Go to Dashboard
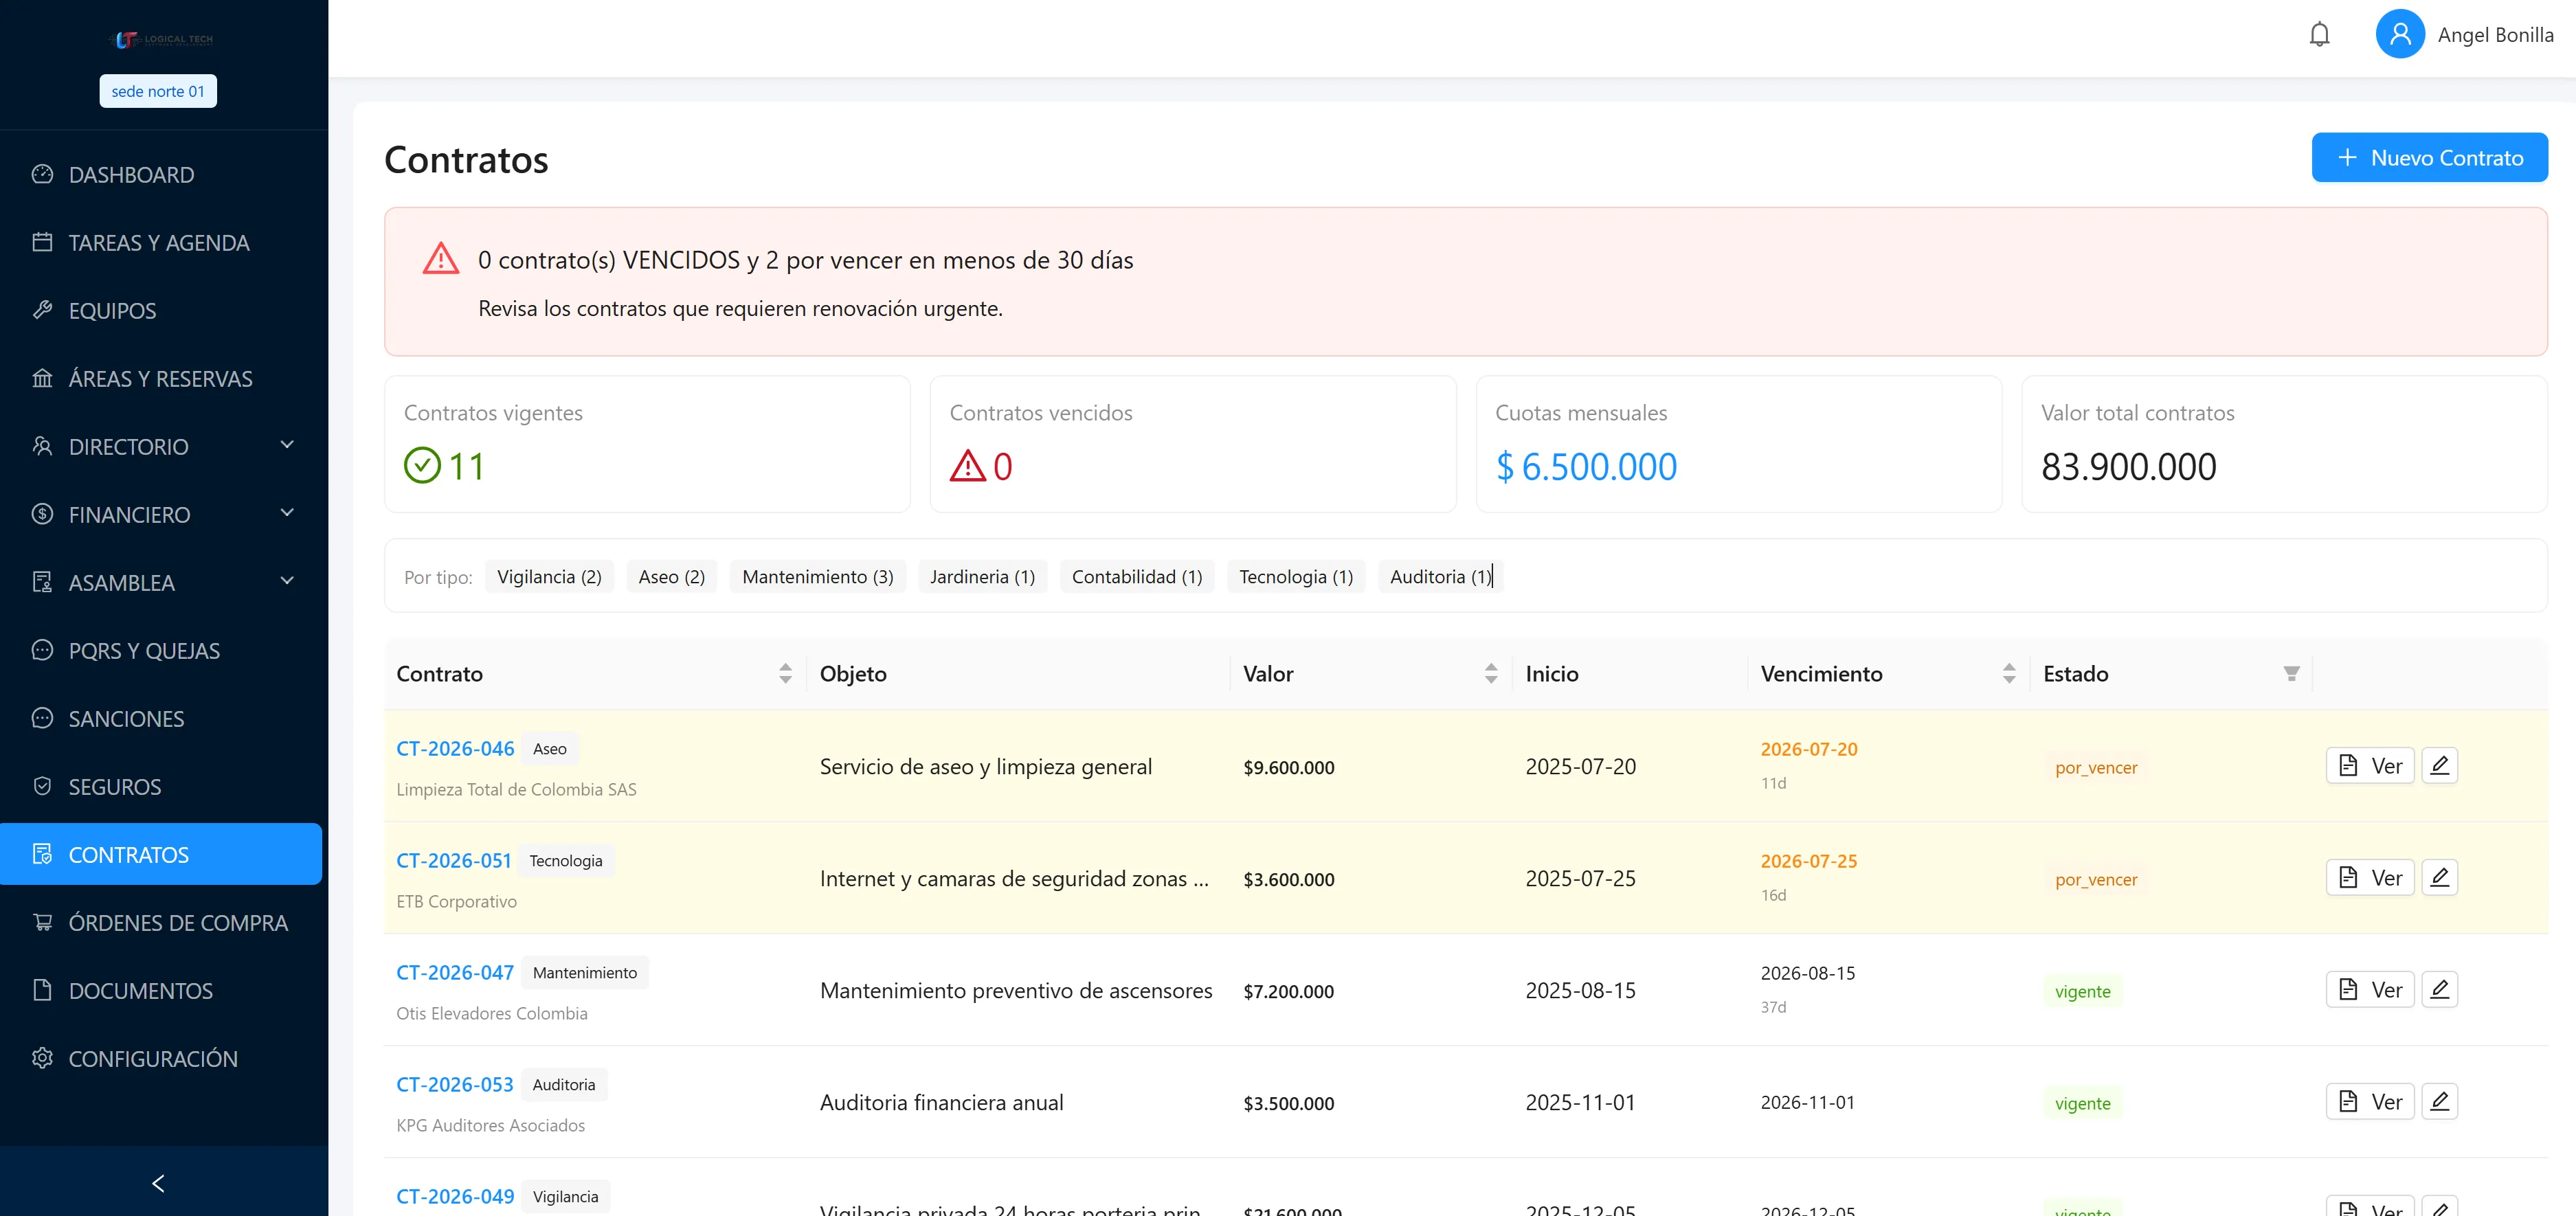 point(161,175)
